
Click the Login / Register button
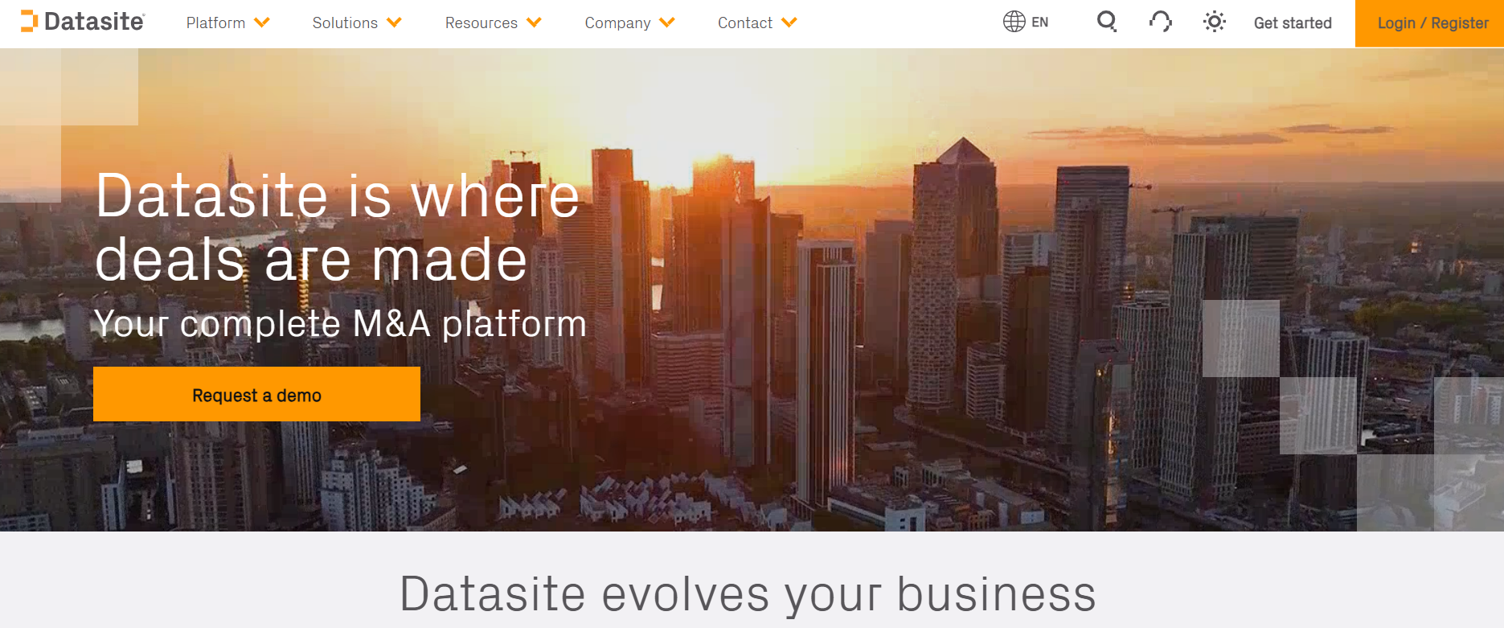point(1432,23)
